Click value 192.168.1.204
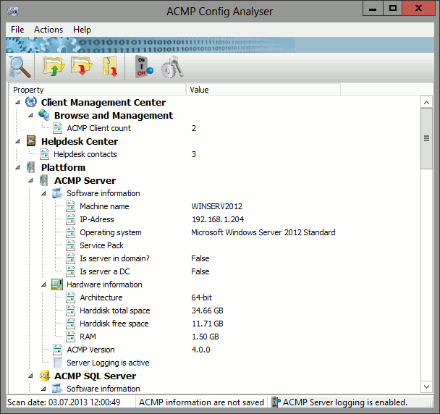The width and height of the screenshot is (440, 414). click(x=218, y=219)
